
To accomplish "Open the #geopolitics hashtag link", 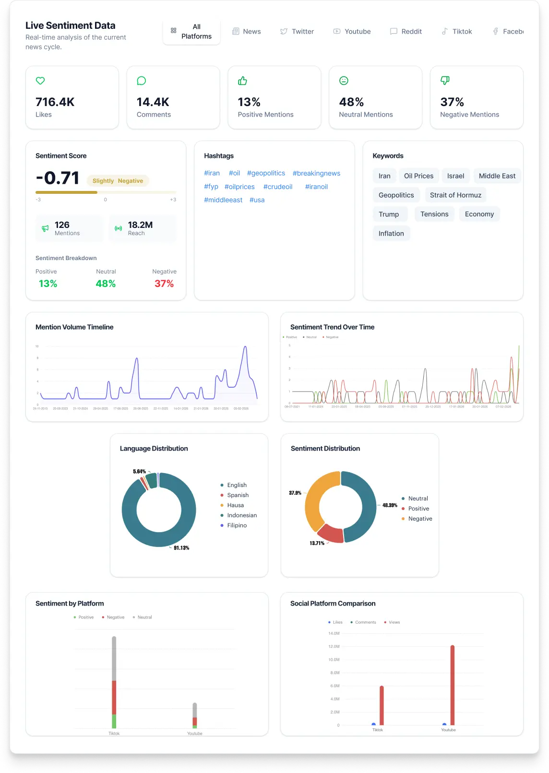I will 266,173.
